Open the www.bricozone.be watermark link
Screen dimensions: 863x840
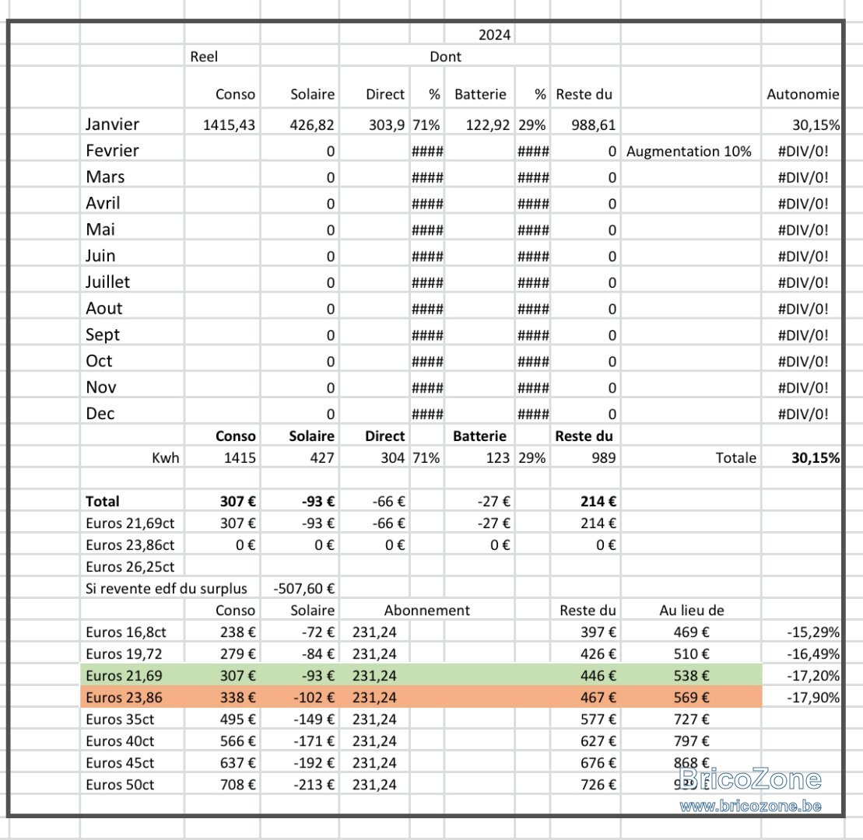pos(751,807)
